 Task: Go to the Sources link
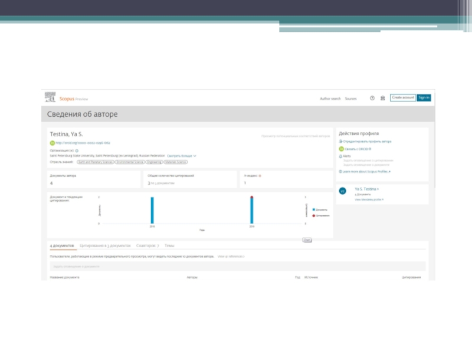coord(351,99)
